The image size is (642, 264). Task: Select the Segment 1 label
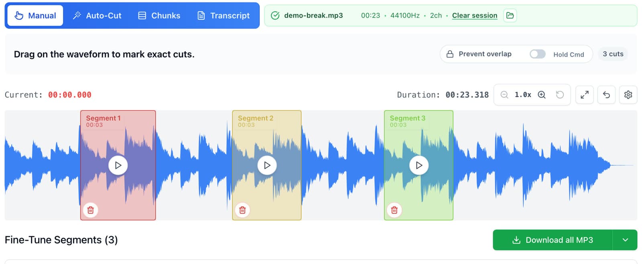103,118
